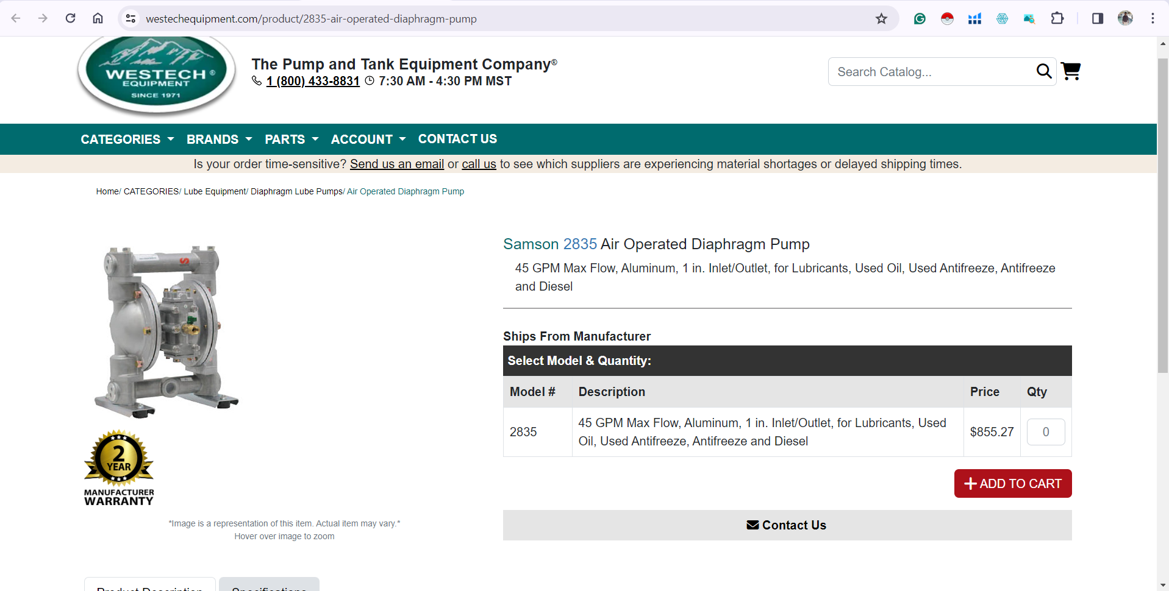Screen dimensions: 1169x591
Task: Go forward with the browser arrow
Action: [x=43, y=18]
